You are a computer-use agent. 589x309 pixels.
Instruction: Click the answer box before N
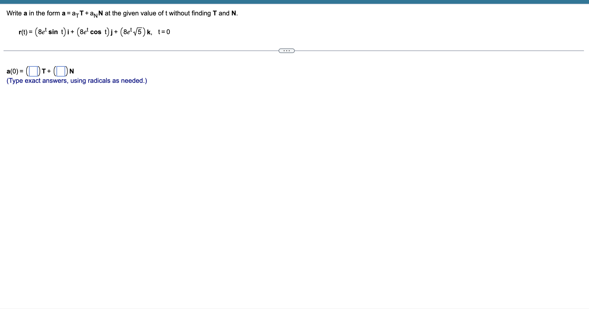[61, 71]
